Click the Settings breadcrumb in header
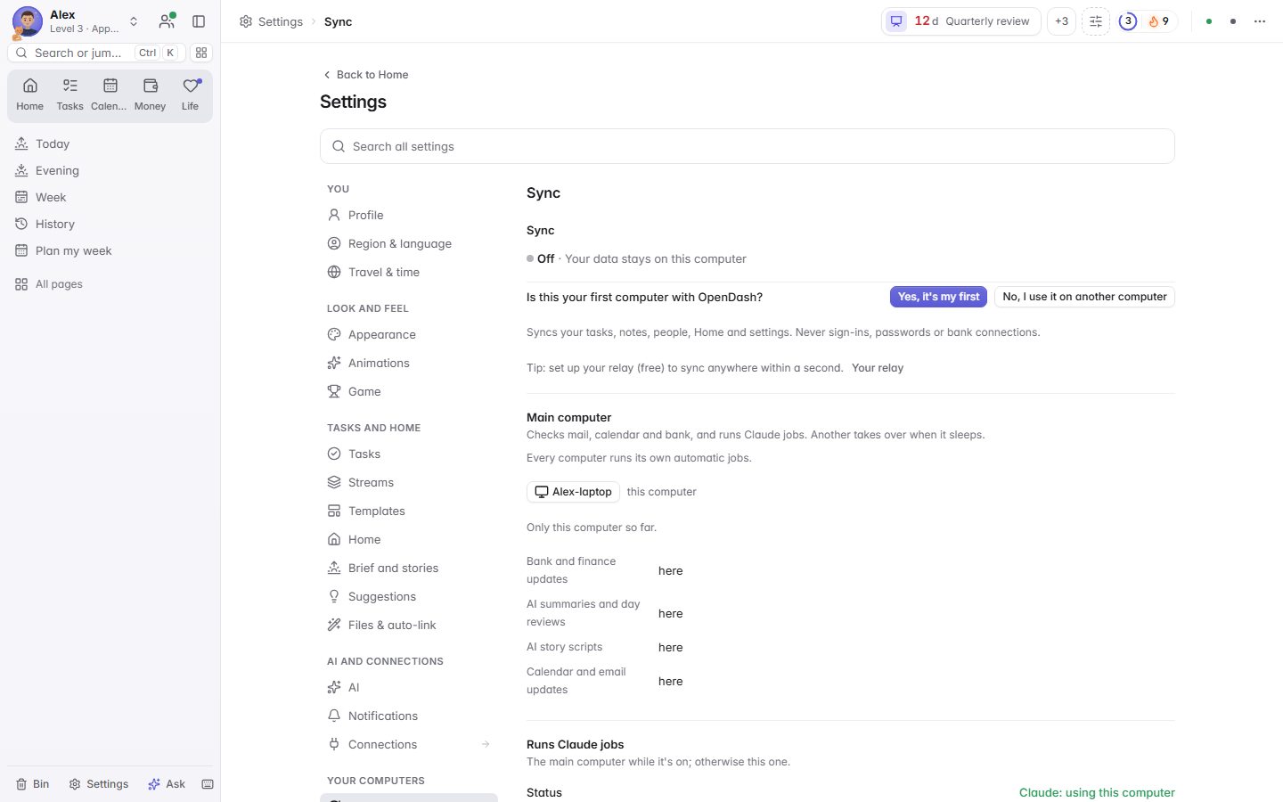Image resolution: width=1283 pixels, height=802 pixels. point(271,21)
